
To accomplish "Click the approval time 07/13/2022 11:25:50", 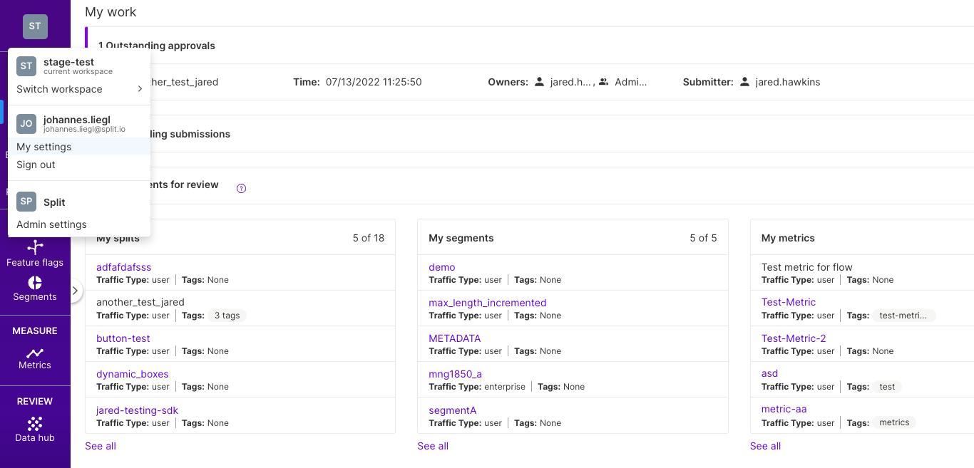I will (374, 82).
